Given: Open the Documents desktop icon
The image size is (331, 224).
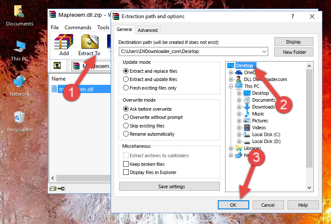Looking at the screenshot, I should [x=19, y=16].
